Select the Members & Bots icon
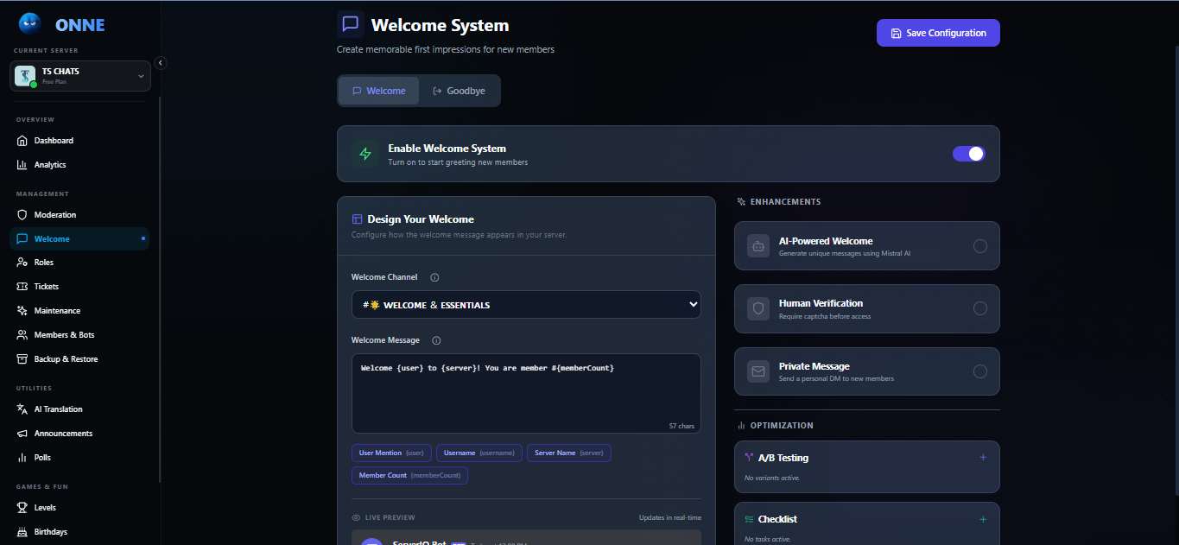This screenshot has height=545, width=1179. 22,334
